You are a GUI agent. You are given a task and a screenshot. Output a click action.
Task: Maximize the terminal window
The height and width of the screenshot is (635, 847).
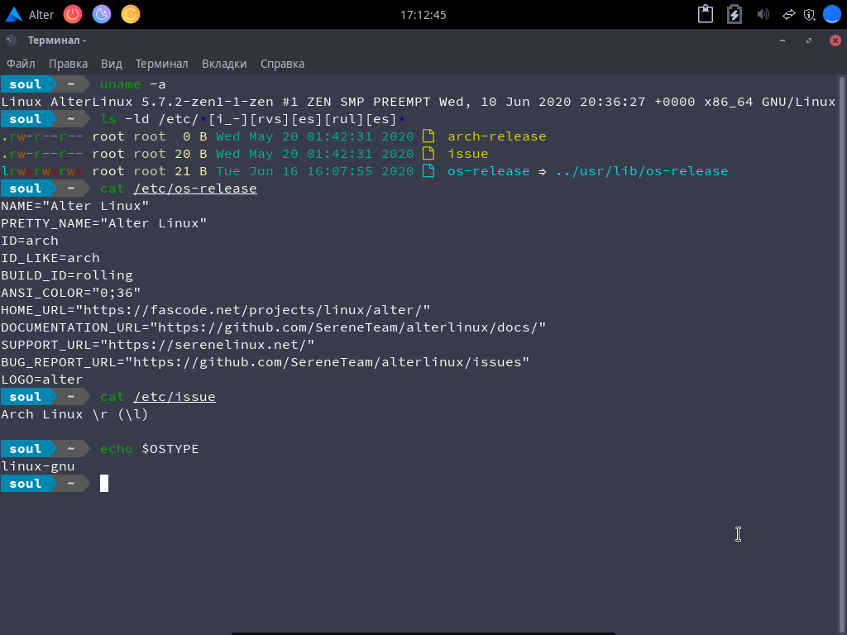tap(809, 41)
